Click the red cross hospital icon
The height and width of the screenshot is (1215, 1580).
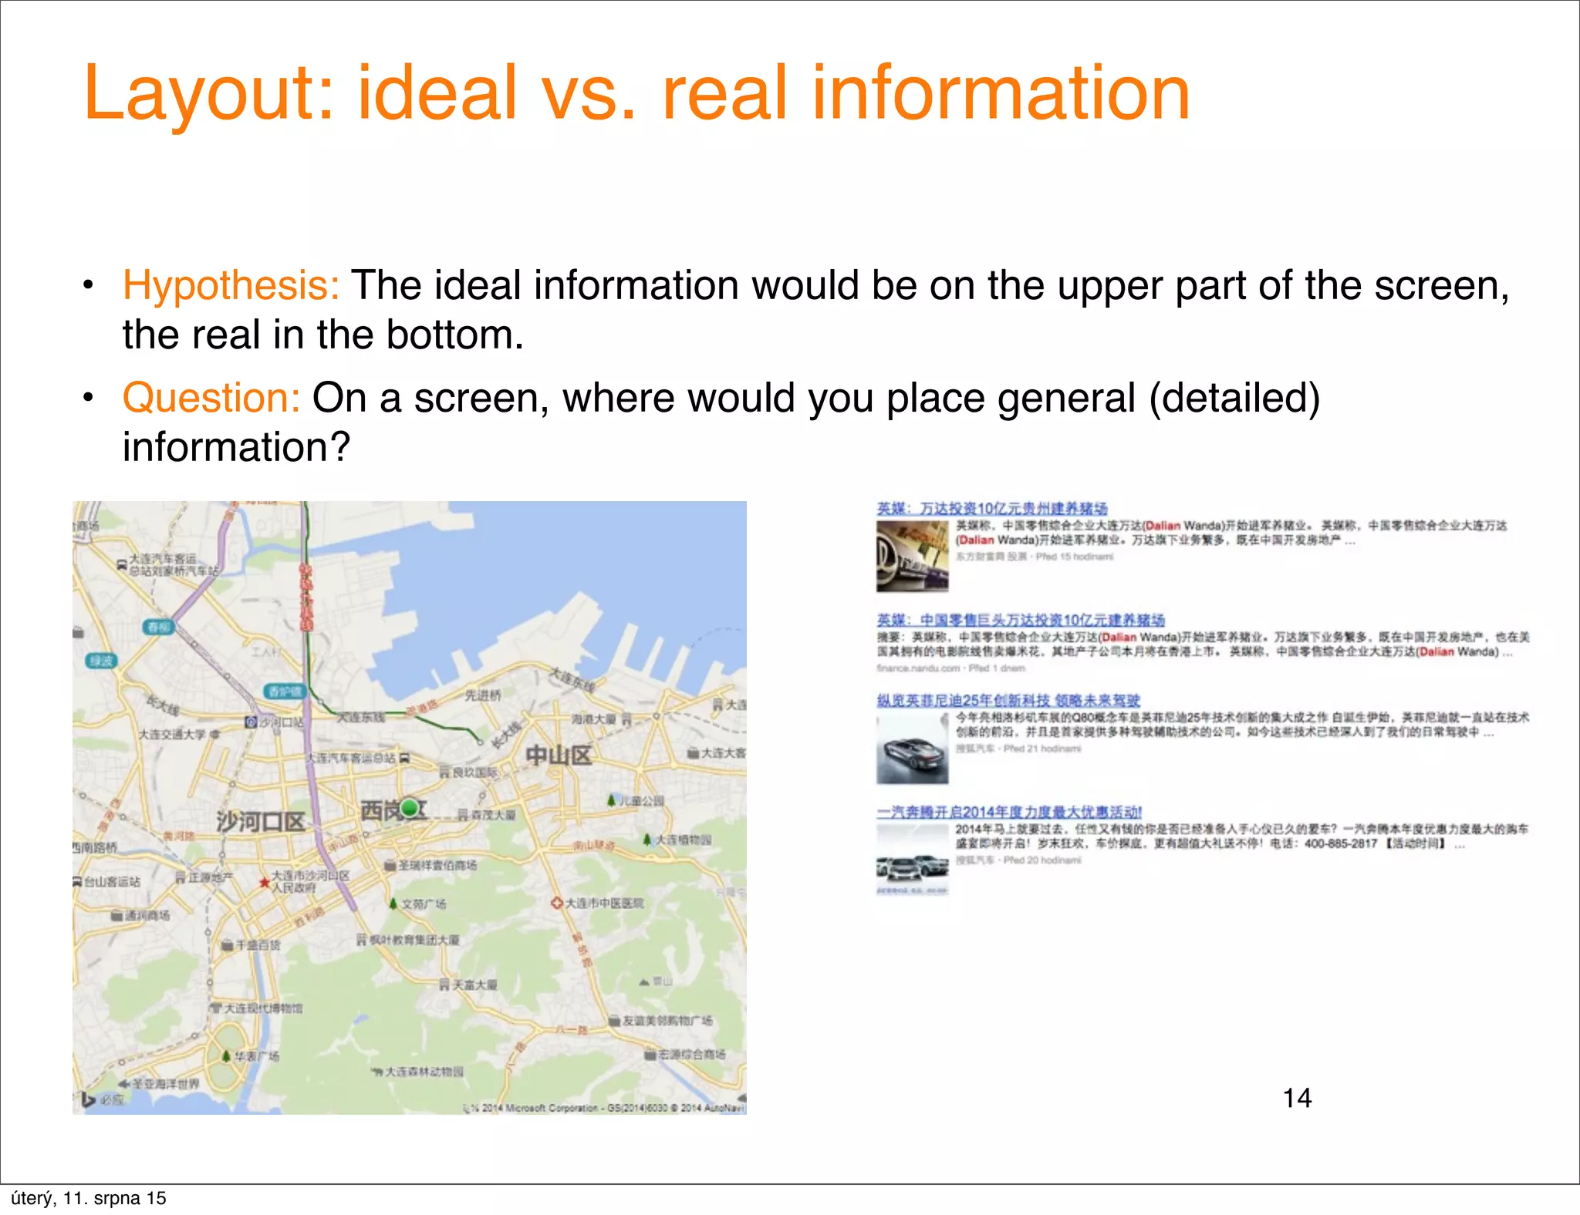[555, 903]
